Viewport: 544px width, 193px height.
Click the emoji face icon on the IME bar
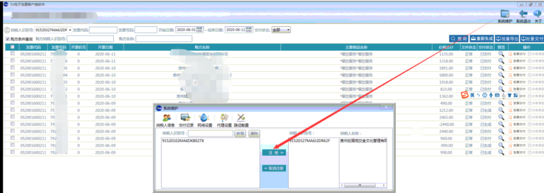point(485,95)
